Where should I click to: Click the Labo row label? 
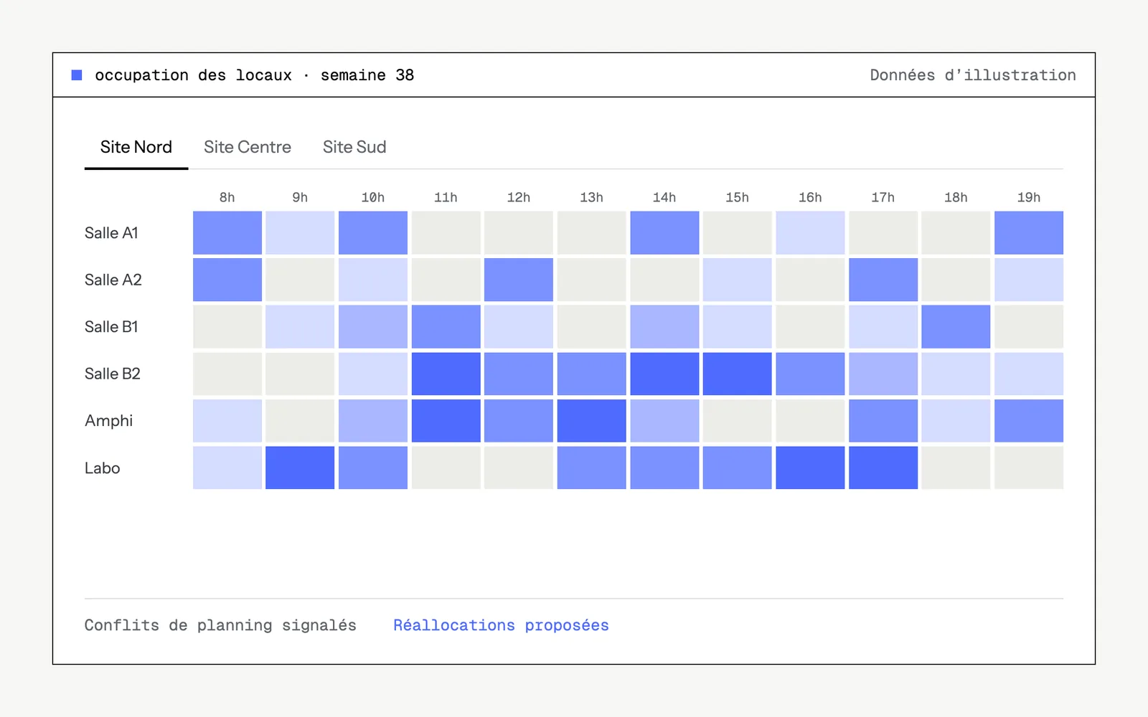tap(103, 468)
